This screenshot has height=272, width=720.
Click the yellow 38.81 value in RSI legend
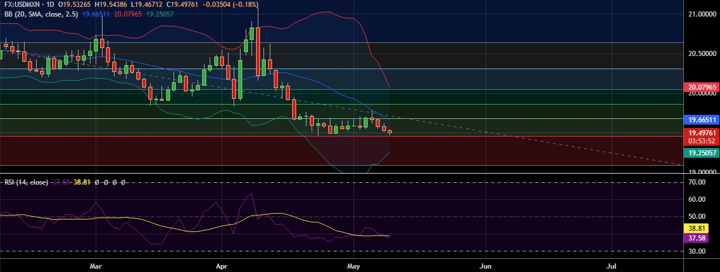click(81, 182)
